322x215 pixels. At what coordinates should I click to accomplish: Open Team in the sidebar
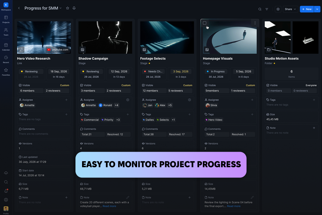pyautogui.click(x=6, y=32)
